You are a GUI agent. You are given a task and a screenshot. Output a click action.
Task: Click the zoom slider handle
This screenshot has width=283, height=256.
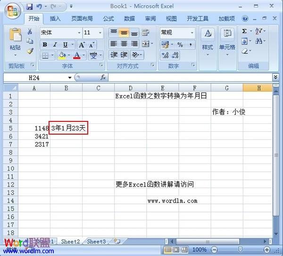point(240,250)
